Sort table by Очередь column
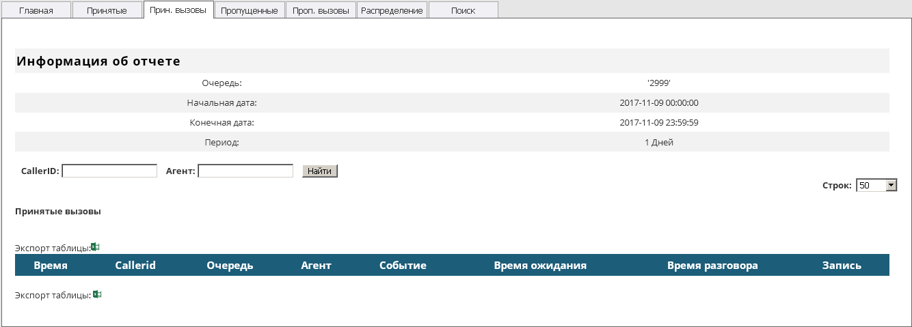Viewport: 912px width, 327px height. (230, 266)
